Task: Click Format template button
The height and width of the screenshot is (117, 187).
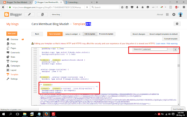Action: point(171,39)
